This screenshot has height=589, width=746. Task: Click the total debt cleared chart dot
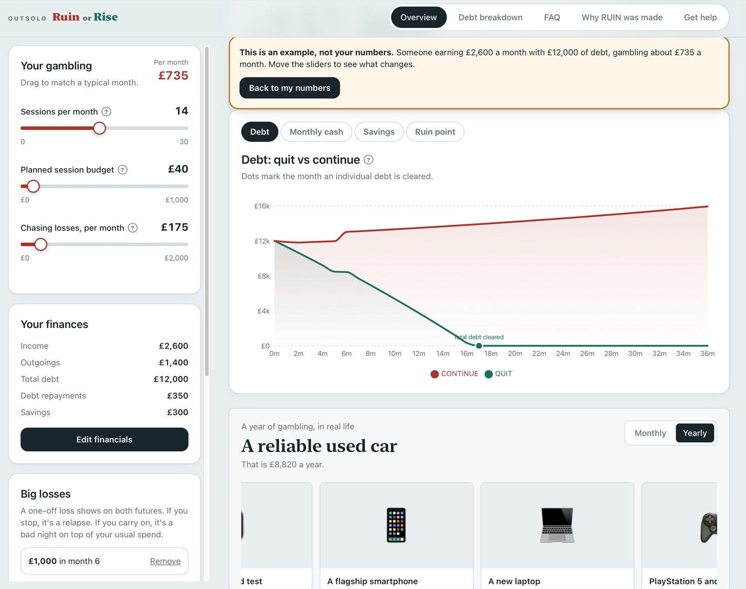click(x=479, y=346)
